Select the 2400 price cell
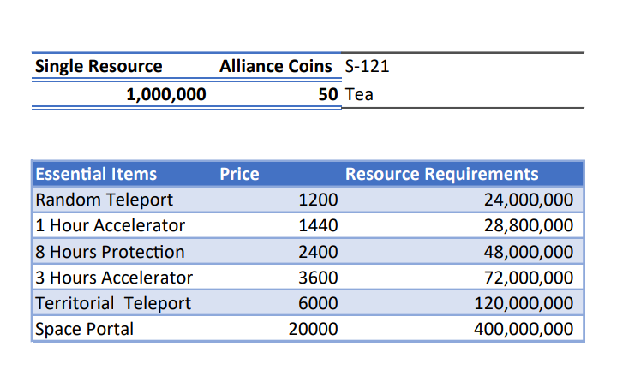Viewport: 617px width, 388px height. (x=318, y=252)
